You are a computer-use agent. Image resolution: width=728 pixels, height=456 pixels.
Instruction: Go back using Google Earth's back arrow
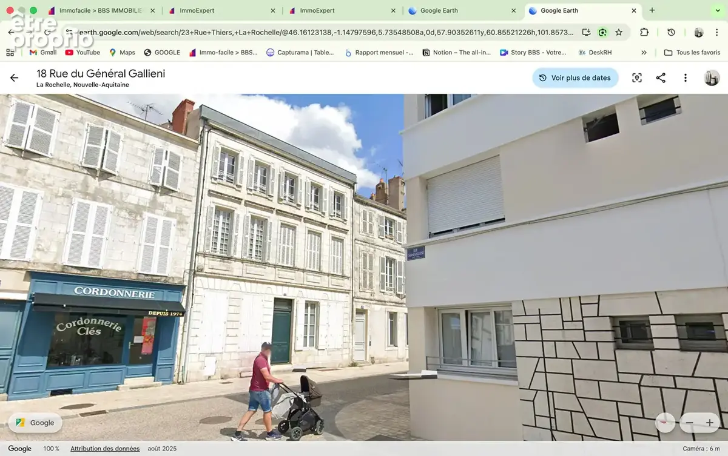[x=14, y=78]
